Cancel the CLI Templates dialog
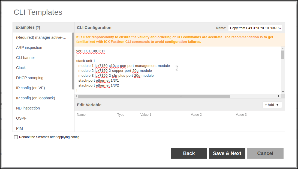Image resolution: width=298 pixels, height=169 pixels. 265,153
